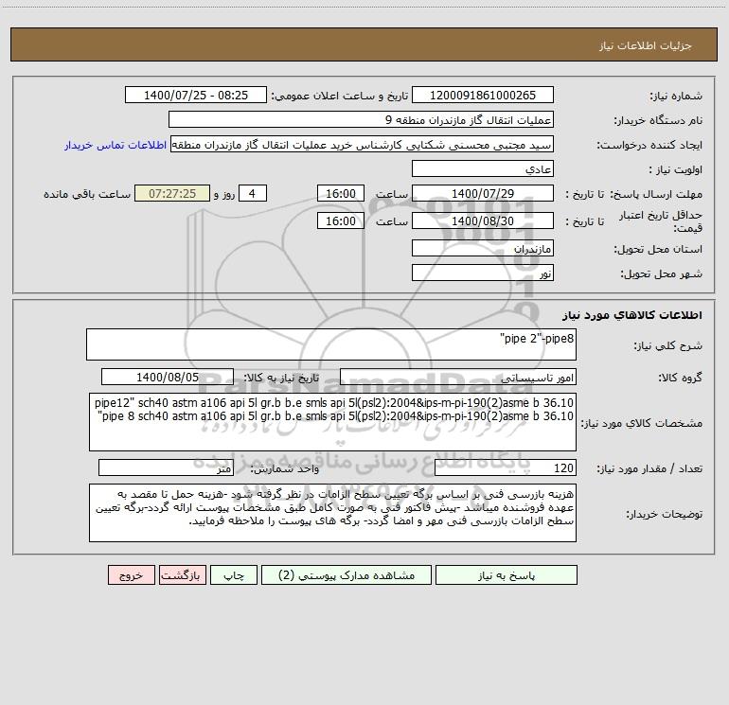Click the announcement date field 1400/07/25 - 08:25
Viewport: 729px width, 705px height.
(x=196, y=95)
